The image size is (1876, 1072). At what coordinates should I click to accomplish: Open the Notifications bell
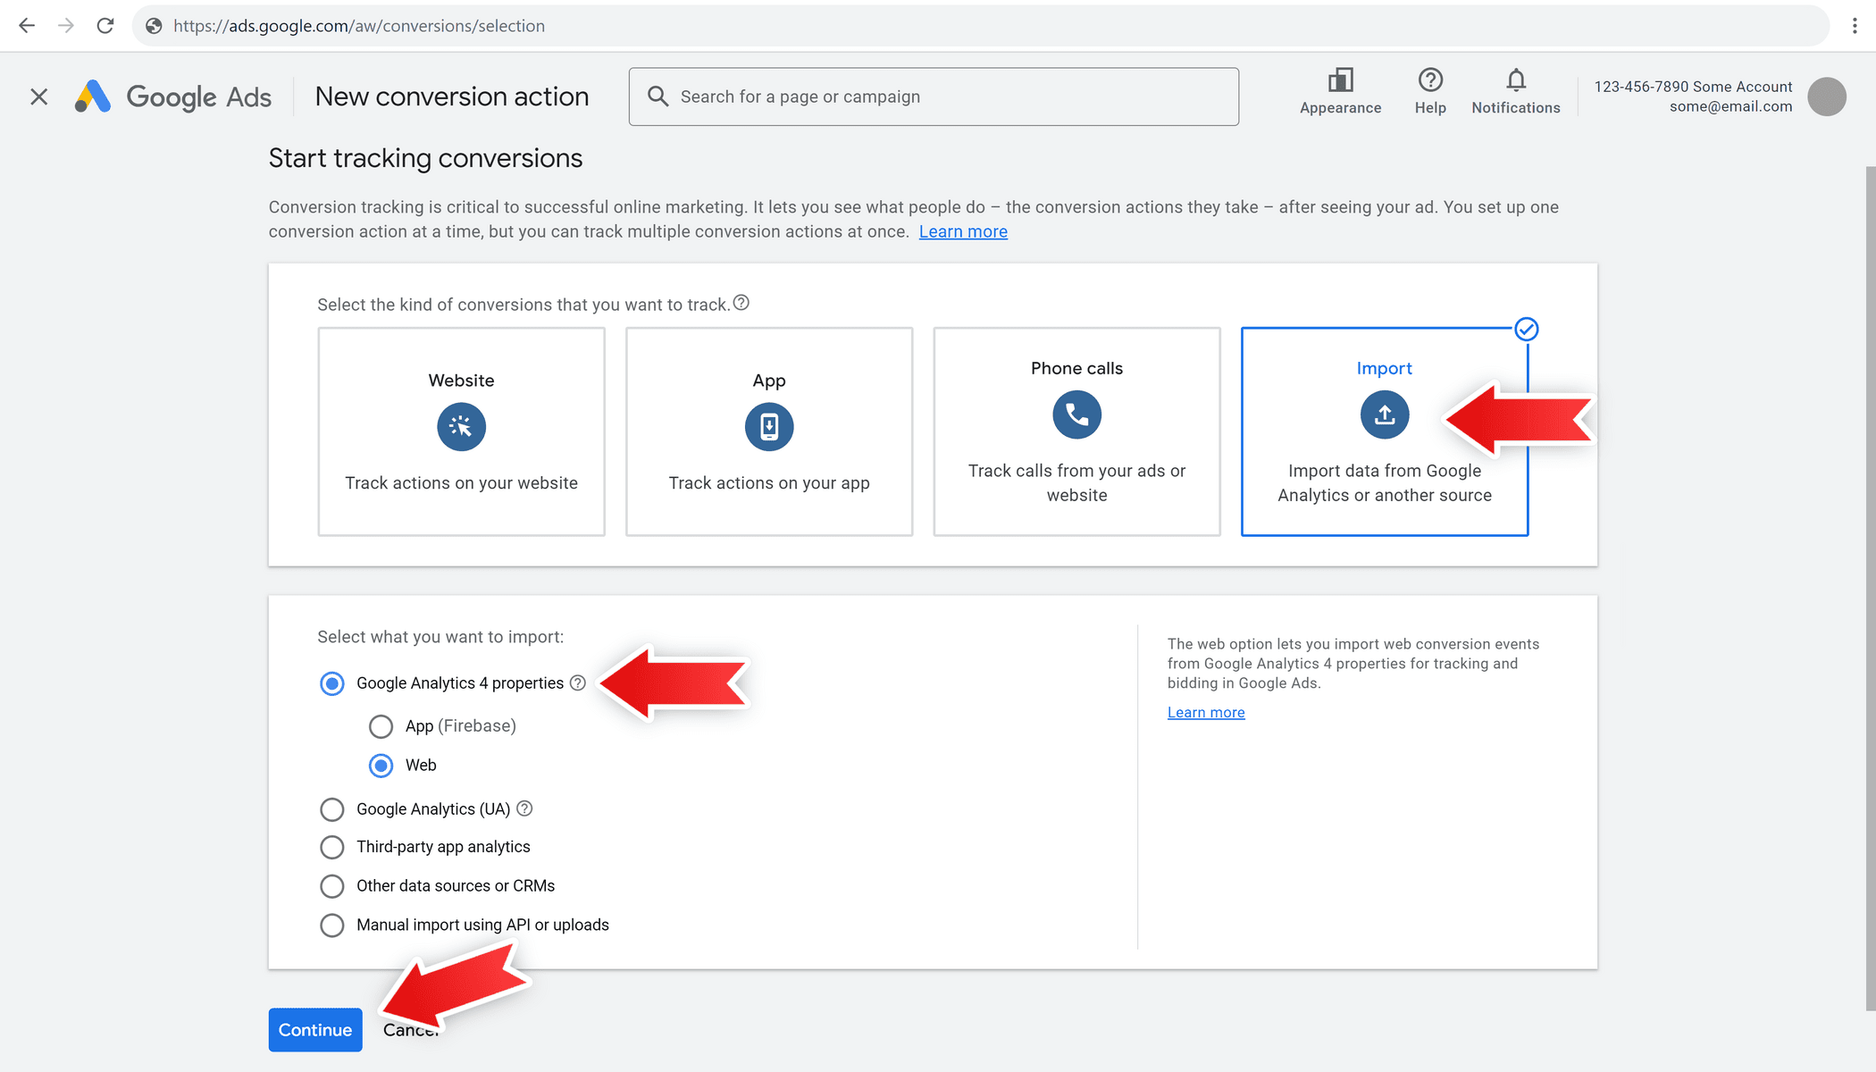coord(1515,80)
